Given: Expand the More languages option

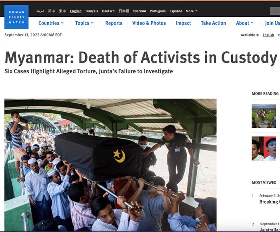Looking at the screenshot, I should tap(191, 11).
